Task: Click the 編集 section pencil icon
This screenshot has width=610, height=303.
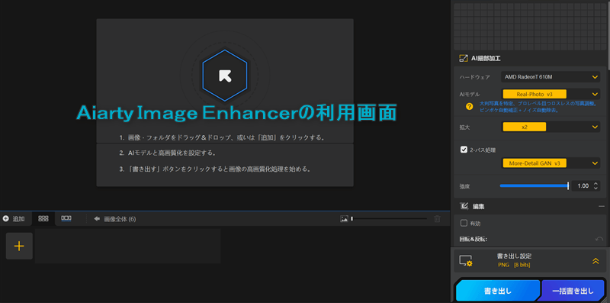Action: point(464,206)
